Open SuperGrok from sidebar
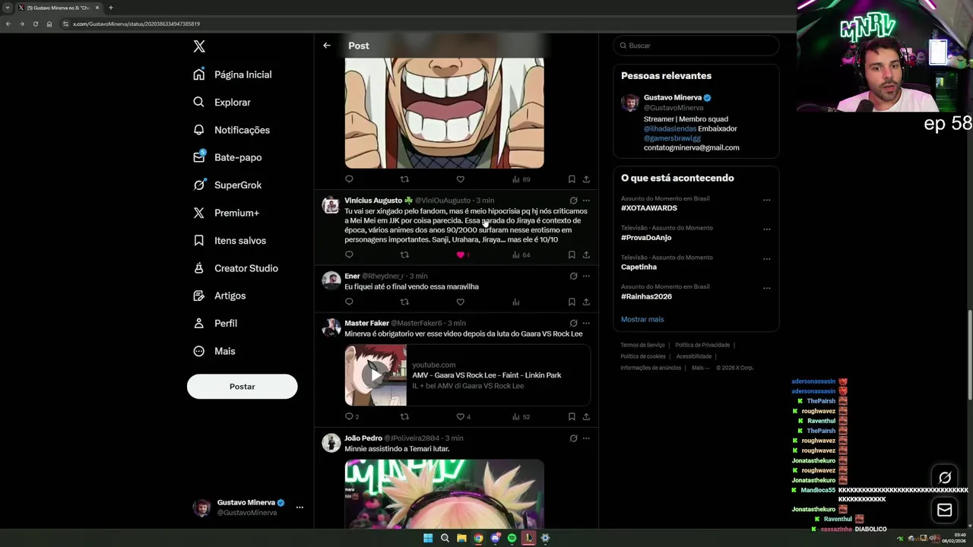The height and width of the screenshot is (547, 973). click(x=227, y=185)
